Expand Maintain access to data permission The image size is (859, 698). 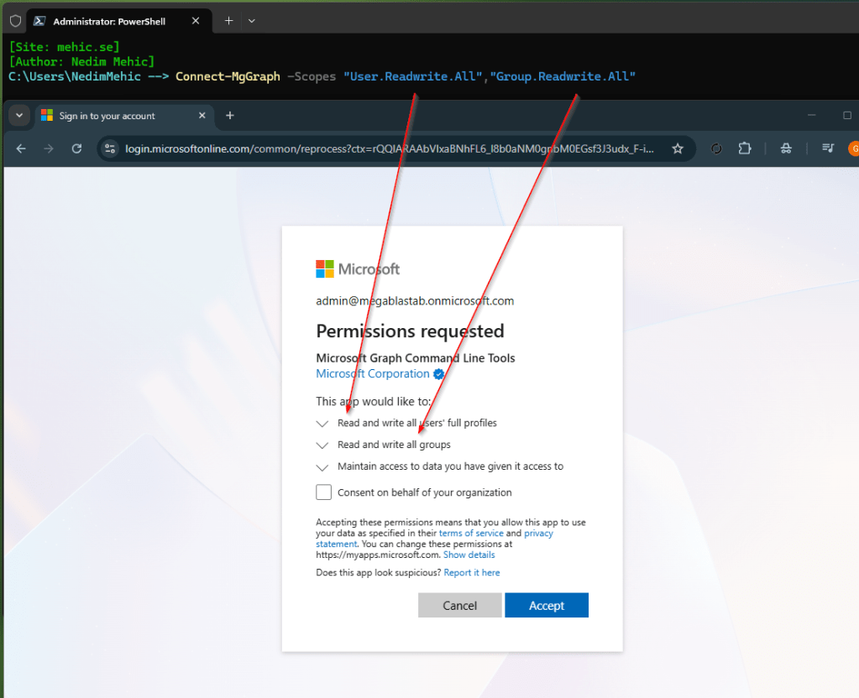[x=322, y=467]
